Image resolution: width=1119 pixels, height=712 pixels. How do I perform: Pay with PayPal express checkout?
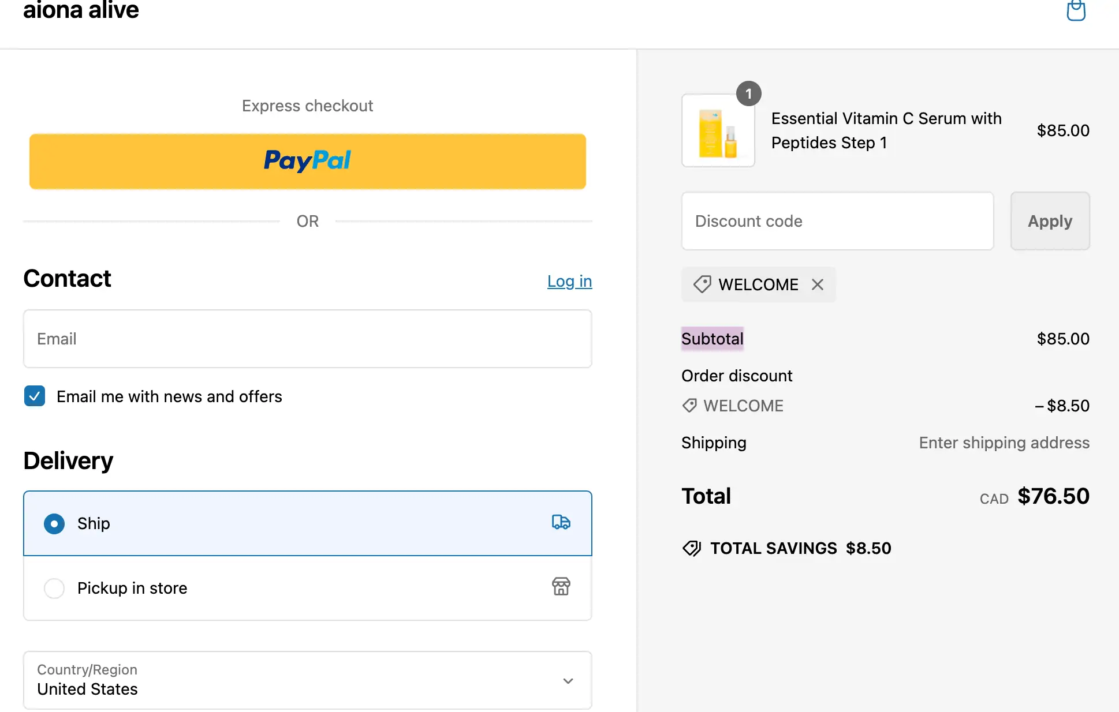[308, 161]
